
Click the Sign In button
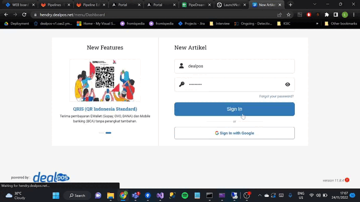pyautogui.click(x=234, y=109)
